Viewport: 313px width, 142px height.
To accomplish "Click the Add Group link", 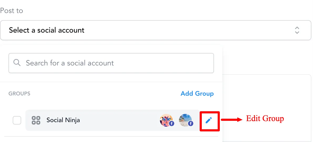I will click(197, 94).
